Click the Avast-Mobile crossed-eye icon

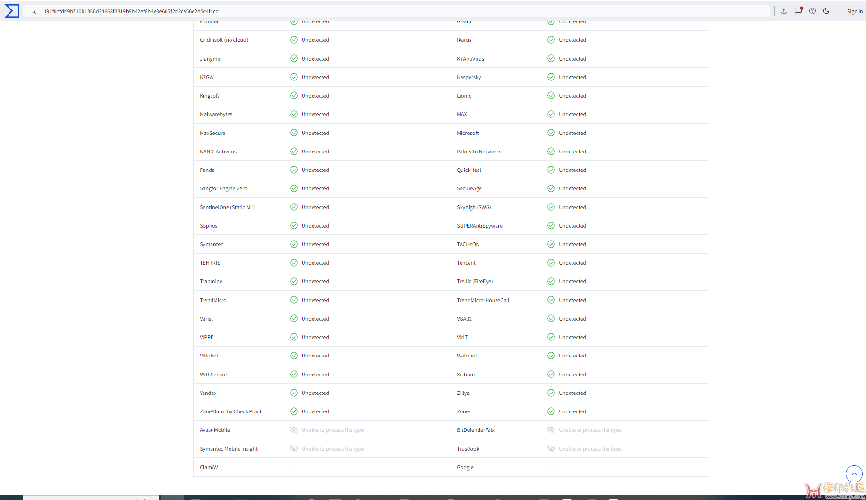point(294,430)
